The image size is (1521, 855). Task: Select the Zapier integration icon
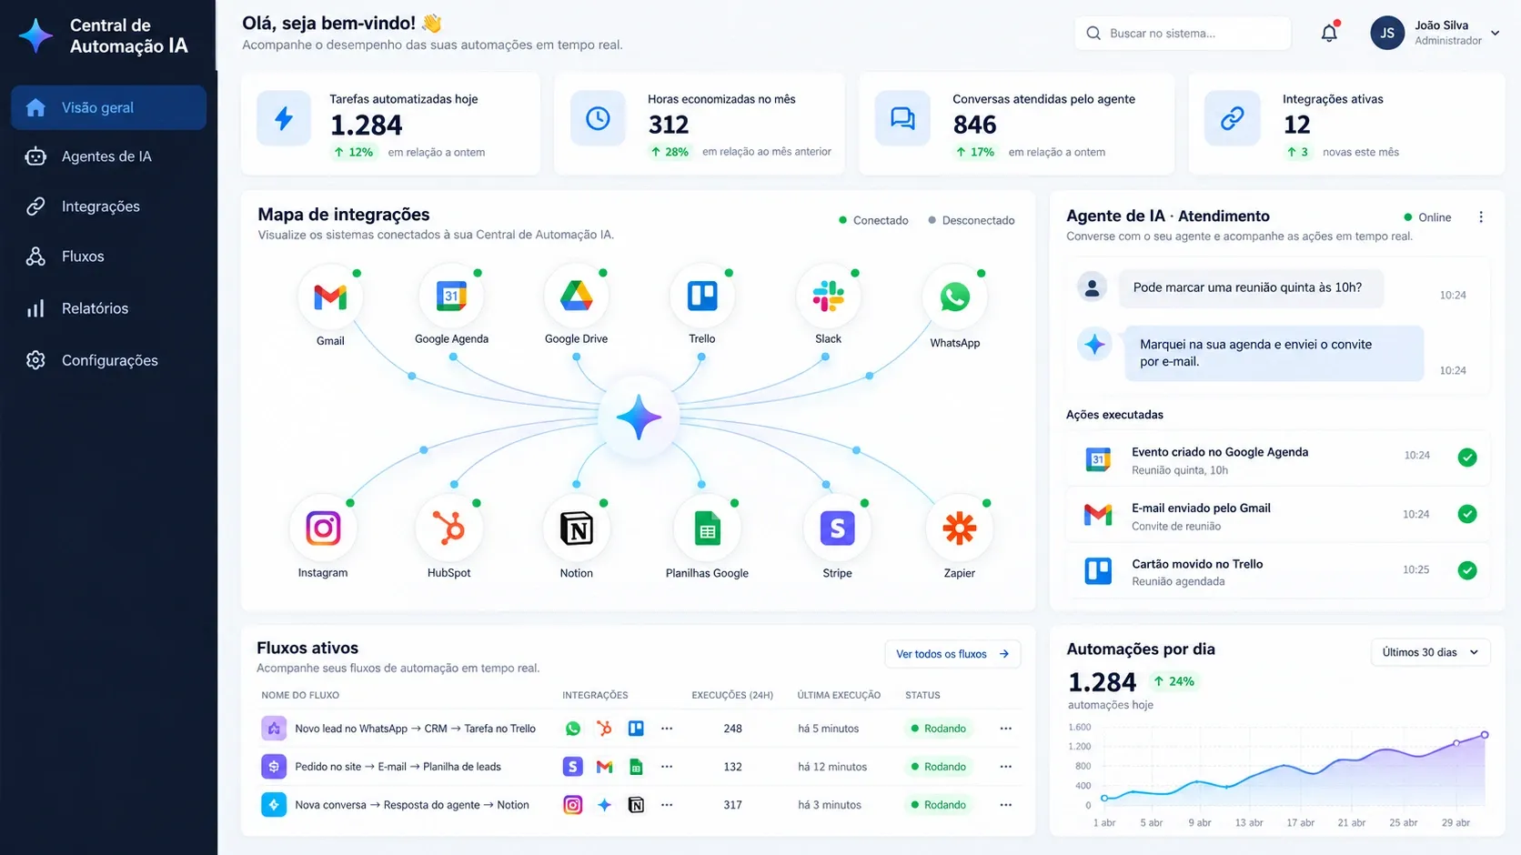coord(959,528)
